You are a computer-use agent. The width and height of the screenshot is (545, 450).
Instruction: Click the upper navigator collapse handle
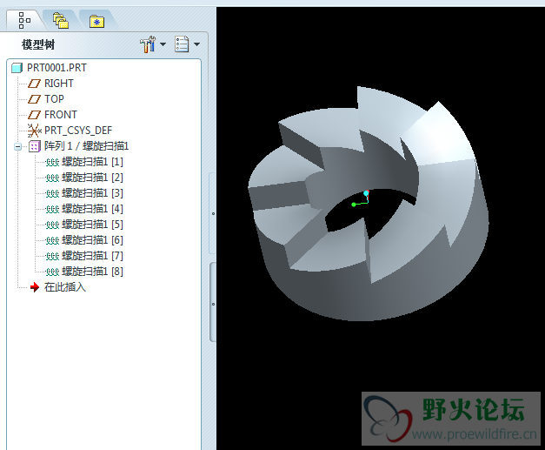click(x=213, y=213)
